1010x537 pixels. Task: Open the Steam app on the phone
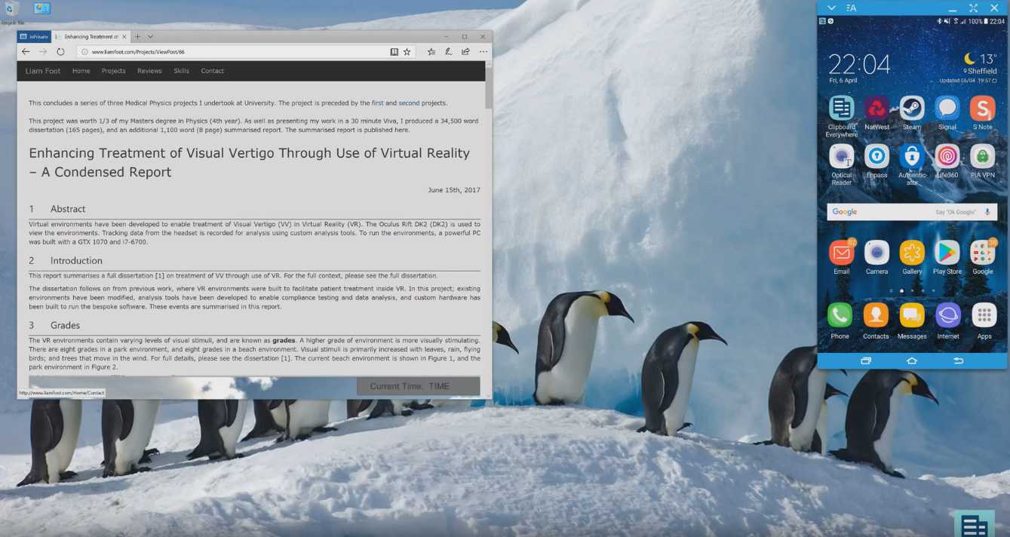click(912, 109)
